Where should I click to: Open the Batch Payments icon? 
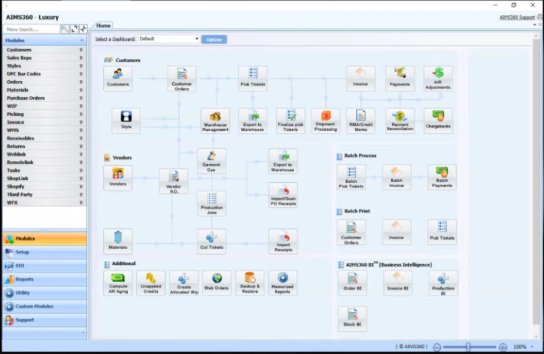coord(442,177)
